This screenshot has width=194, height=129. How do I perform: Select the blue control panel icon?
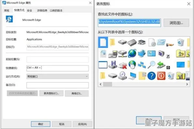point(152,54)
